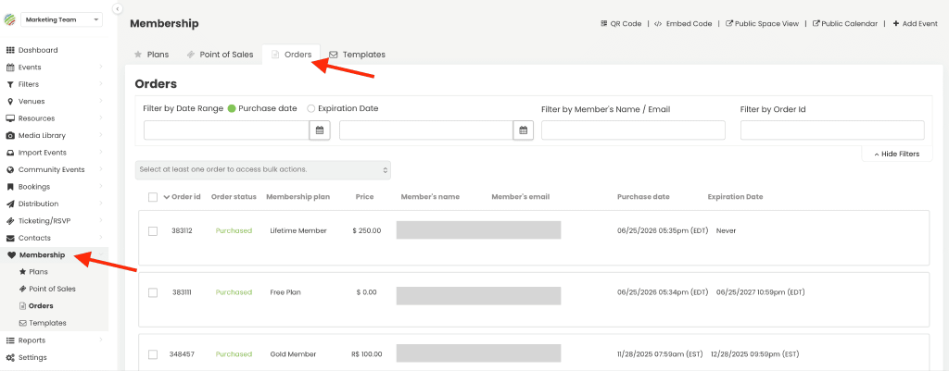Select the Expiration Date radio button
Image resolution: width=949 pixels, height=371 pixels.
pyautogui.click(x=311, y=109)
